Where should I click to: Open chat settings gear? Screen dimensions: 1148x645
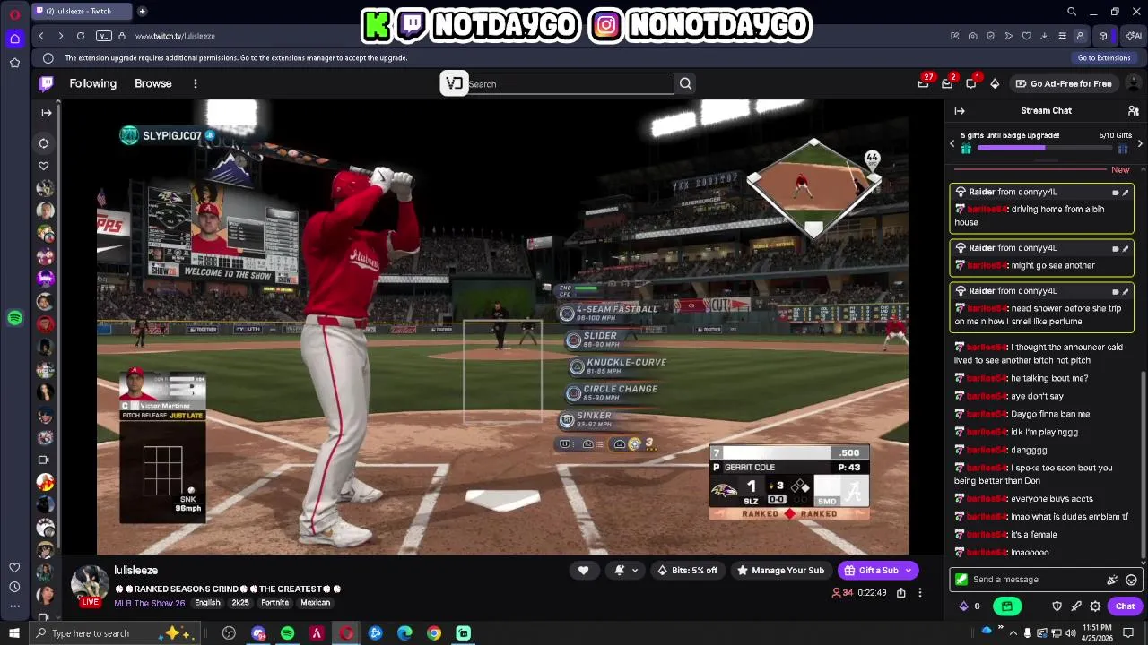point(1095,606)
